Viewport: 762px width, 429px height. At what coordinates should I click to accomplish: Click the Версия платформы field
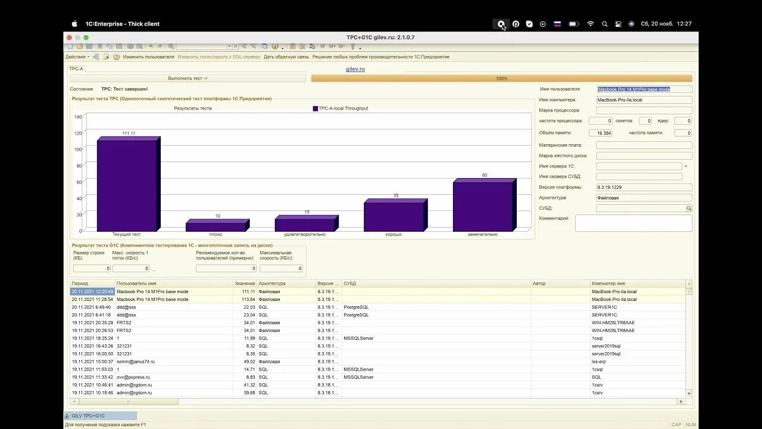pyautogui.click(x=644, y=187)
